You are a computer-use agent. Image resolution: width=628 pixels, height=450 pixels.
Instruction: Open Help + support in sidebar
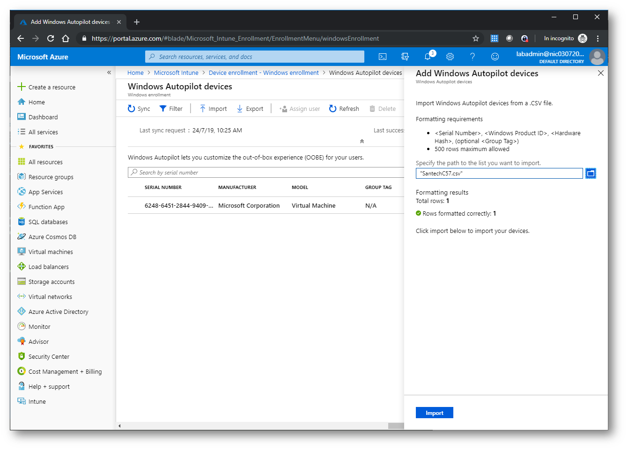point(44,386)
